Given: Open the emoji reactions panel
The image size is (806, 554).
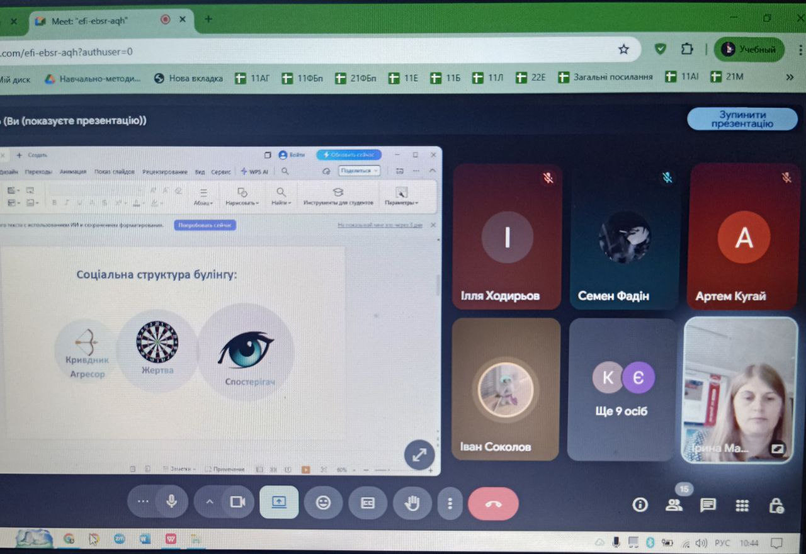Looking at the screenshot, I should pyautogui.click(x=323, y=502).
